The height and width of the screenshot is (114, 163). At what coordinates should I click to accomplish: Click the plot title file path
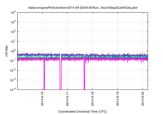coord(83,8)
